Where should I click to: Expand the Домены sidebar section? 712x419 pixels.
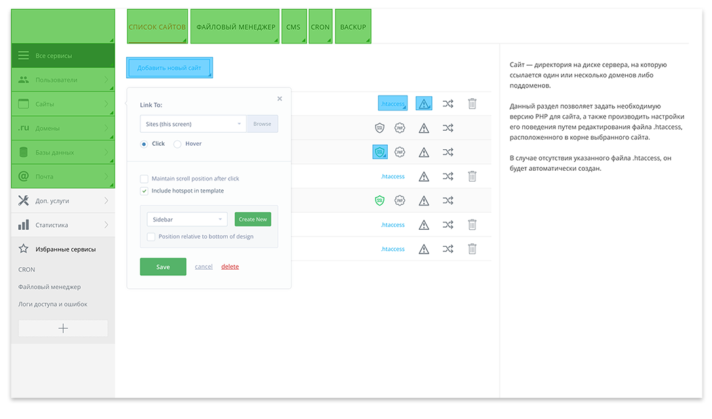[x=63, y=127]
